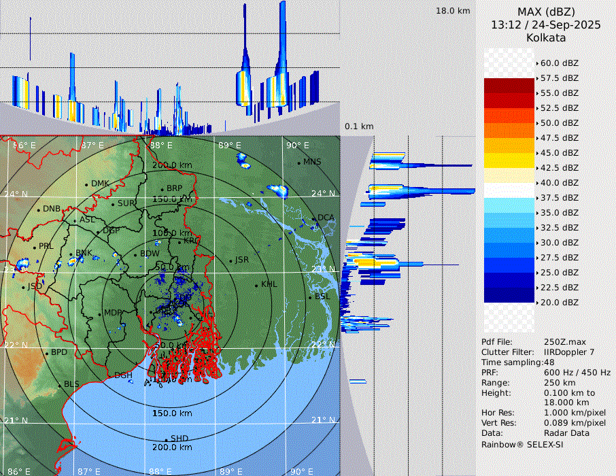The image size is (616, 476).
Task: Click the JSR station dot
Action: pyautogui.click(x=230, y=260)
